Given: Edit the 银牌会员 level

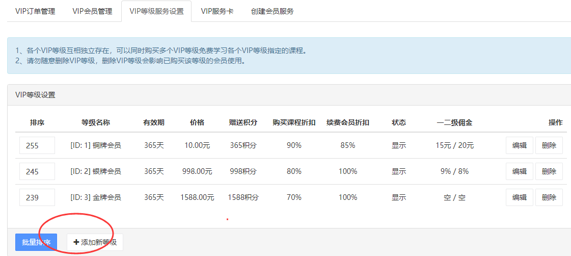Looking at the screenshot, I should tap(519, 171).
